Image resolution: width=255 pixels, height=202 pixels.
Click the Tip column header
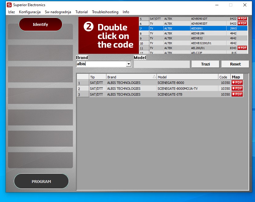click(98, 77)
